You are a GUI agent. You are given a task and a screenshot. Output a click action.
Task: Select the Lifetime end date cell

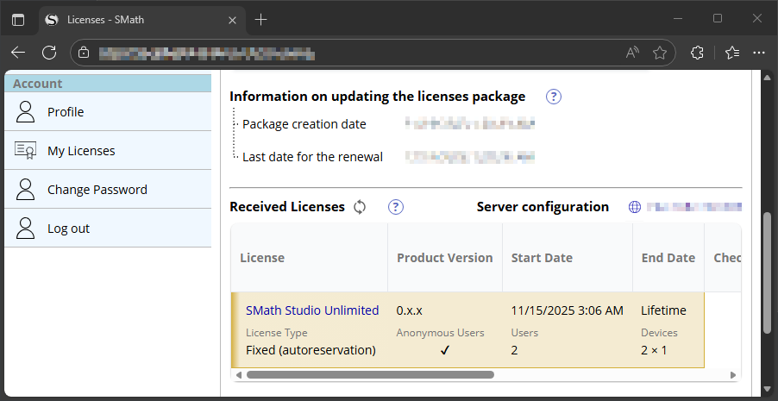663,310
